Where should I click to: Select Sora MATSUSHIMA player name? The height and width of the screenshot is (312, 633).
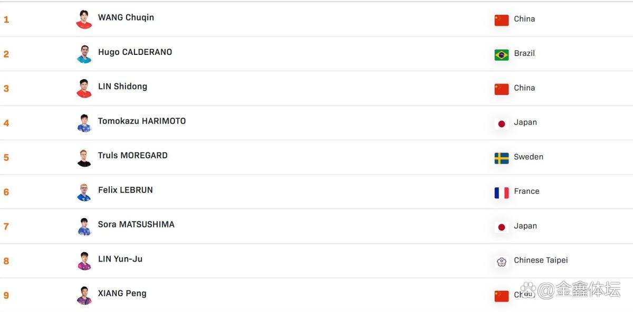pos(136,224)
